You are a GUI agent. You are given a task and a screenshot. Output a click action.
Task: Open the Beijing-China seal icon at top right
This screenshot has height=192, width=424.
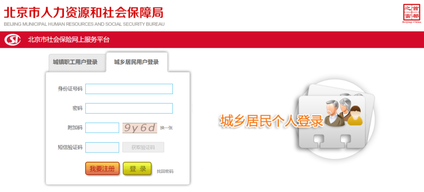pos(412,13)
